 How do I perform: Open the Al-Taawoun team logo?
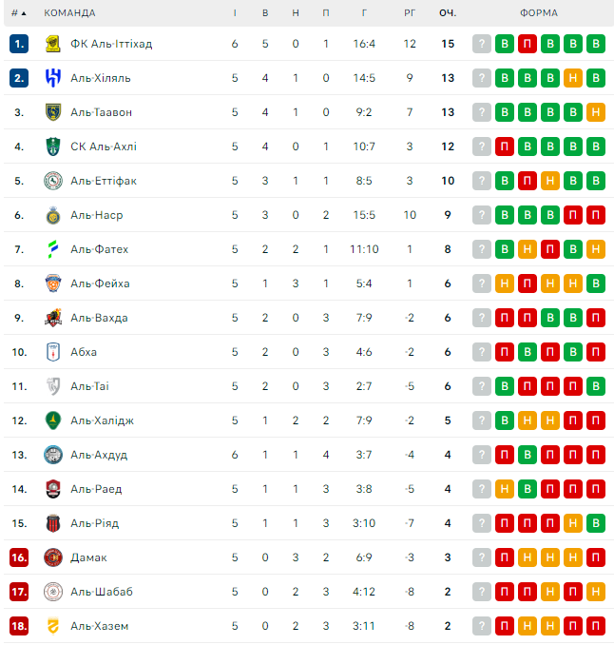(53, 112)
